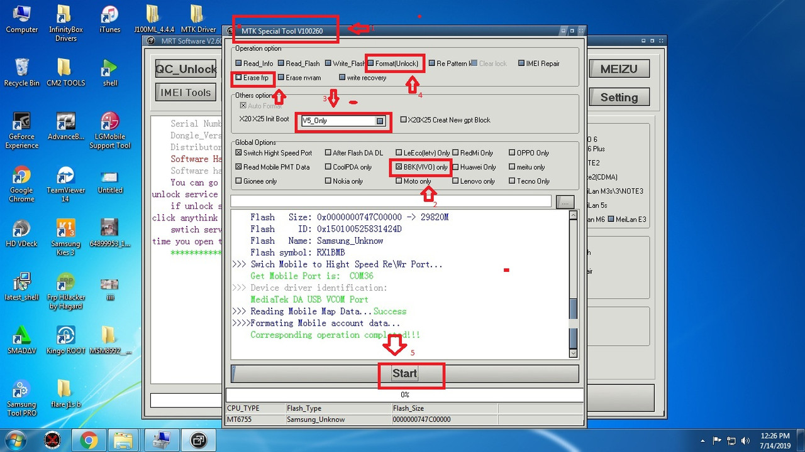
Task: Launch iTunes from the desktop
Action: click(x=110, y=19)
